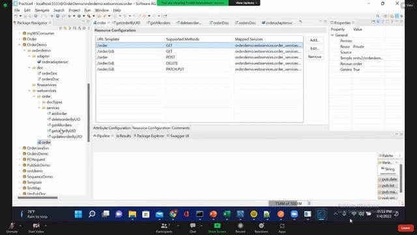Screen dimensions: 417x235
Task: Open the Navigate menu
Action: click(42, 10)
